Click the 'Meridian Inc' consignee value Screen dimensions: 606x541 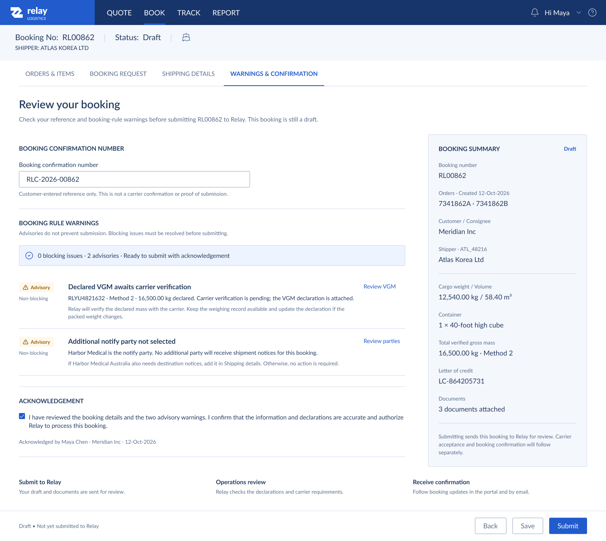click(x=457, y=232)
